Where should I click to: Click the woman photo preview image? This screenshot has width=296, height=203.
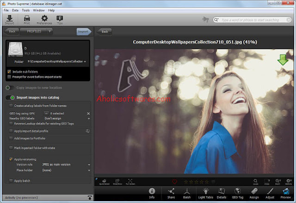coord(194,111)
